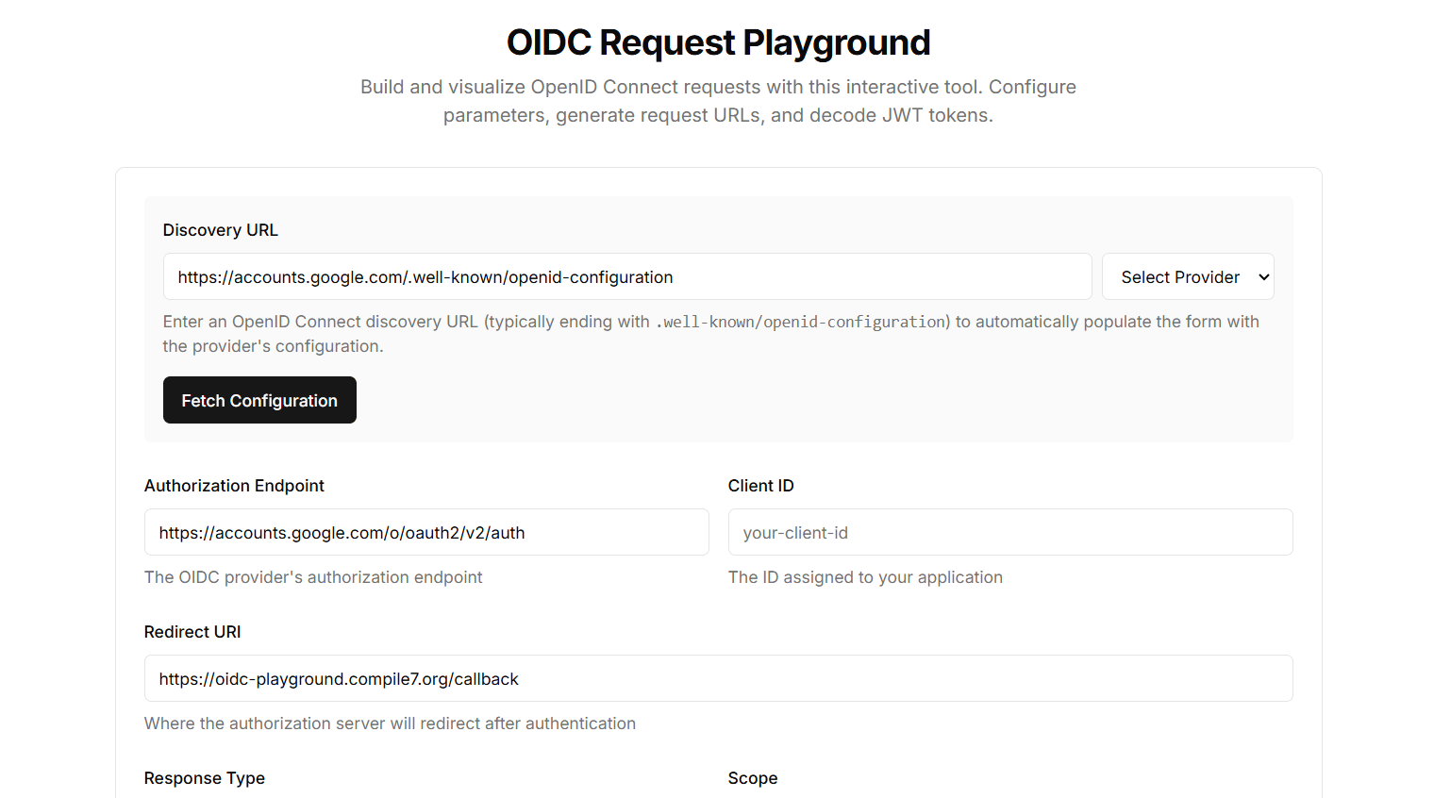Select the Redirect URI input field

coord(717,679)
